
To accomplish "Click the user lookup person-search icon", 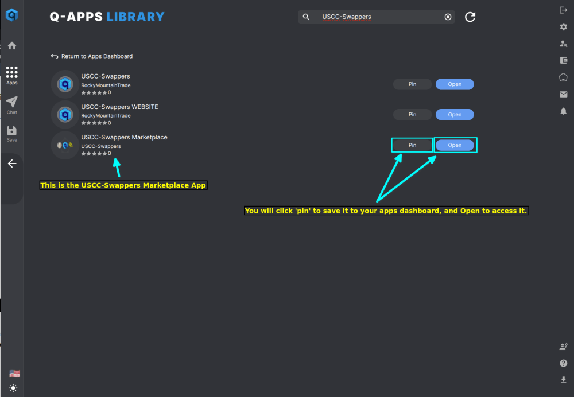I will [563, 44].
